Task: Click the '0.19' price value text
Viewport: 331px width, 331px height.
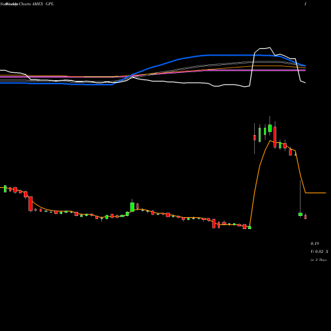Action: tap(314, 244)
